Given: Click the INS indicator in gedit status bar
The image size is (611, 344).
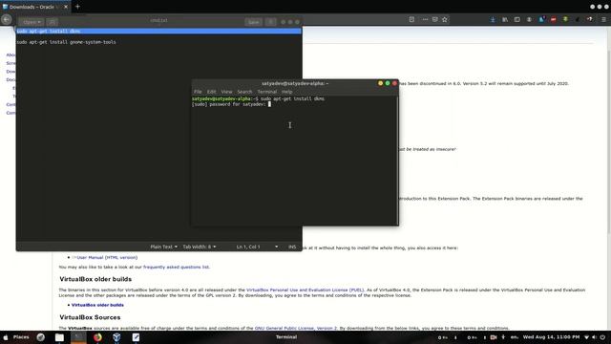Looking at the screenshot, I should coord(292,247).
